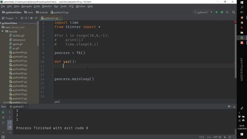Select python00.py in the project tree

(20, 53)
